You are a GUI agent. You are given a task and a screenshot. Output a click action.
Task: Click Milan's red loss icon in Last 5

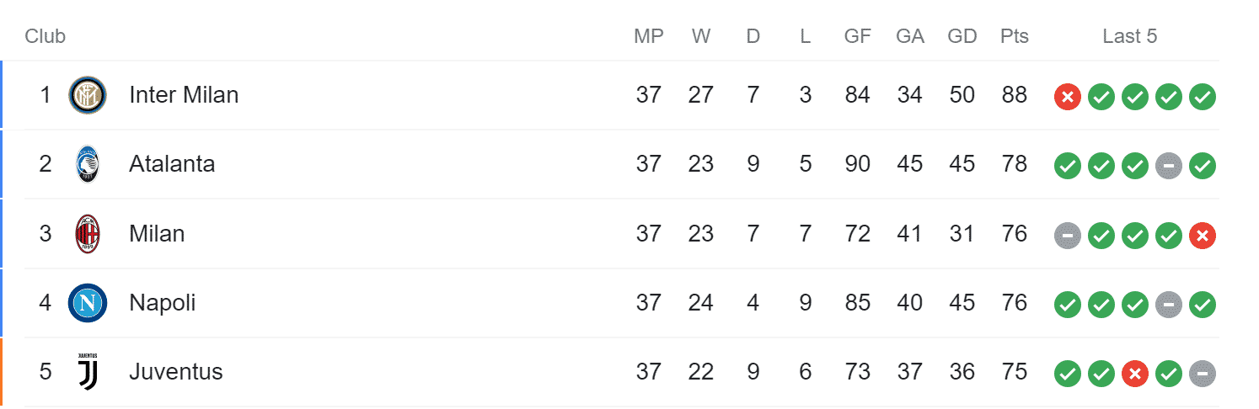[1202, 236]
